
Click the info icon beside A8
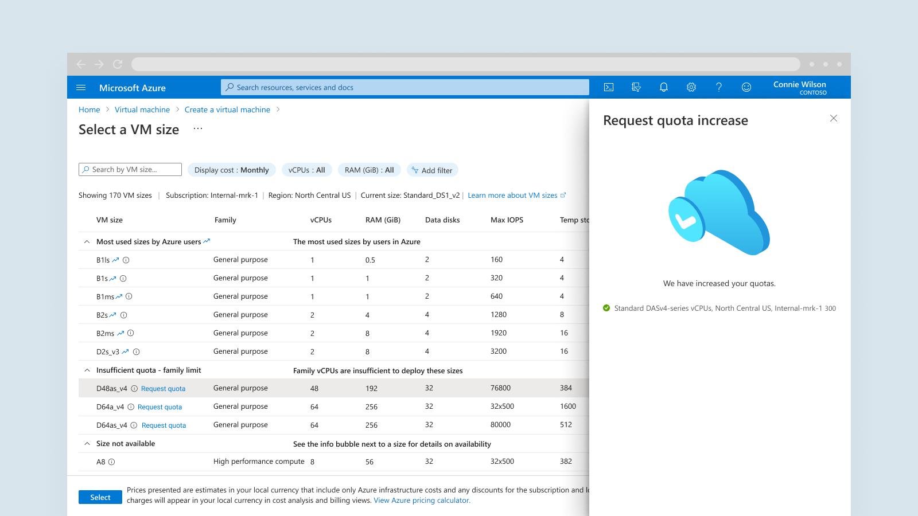[x=112, y=462]
